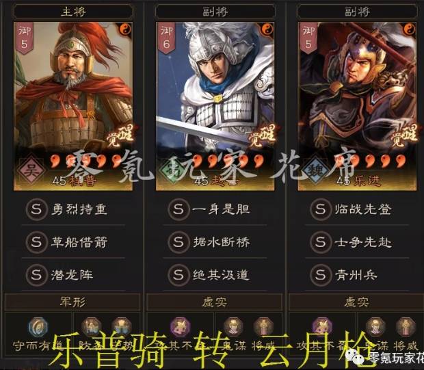Click the green 蜀 faction badge on 赵云 card
The image size is (424, 370).
[173, 171]
